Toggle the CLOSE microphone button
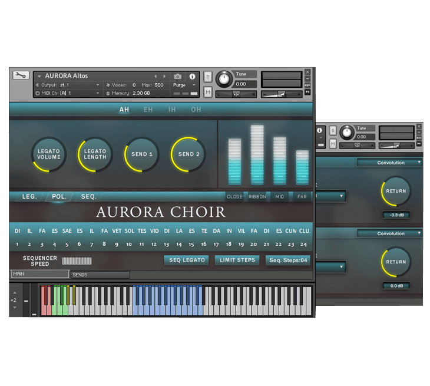Image resolution: width=430 pixels, height=386 pixels. (x=234, y=197)
